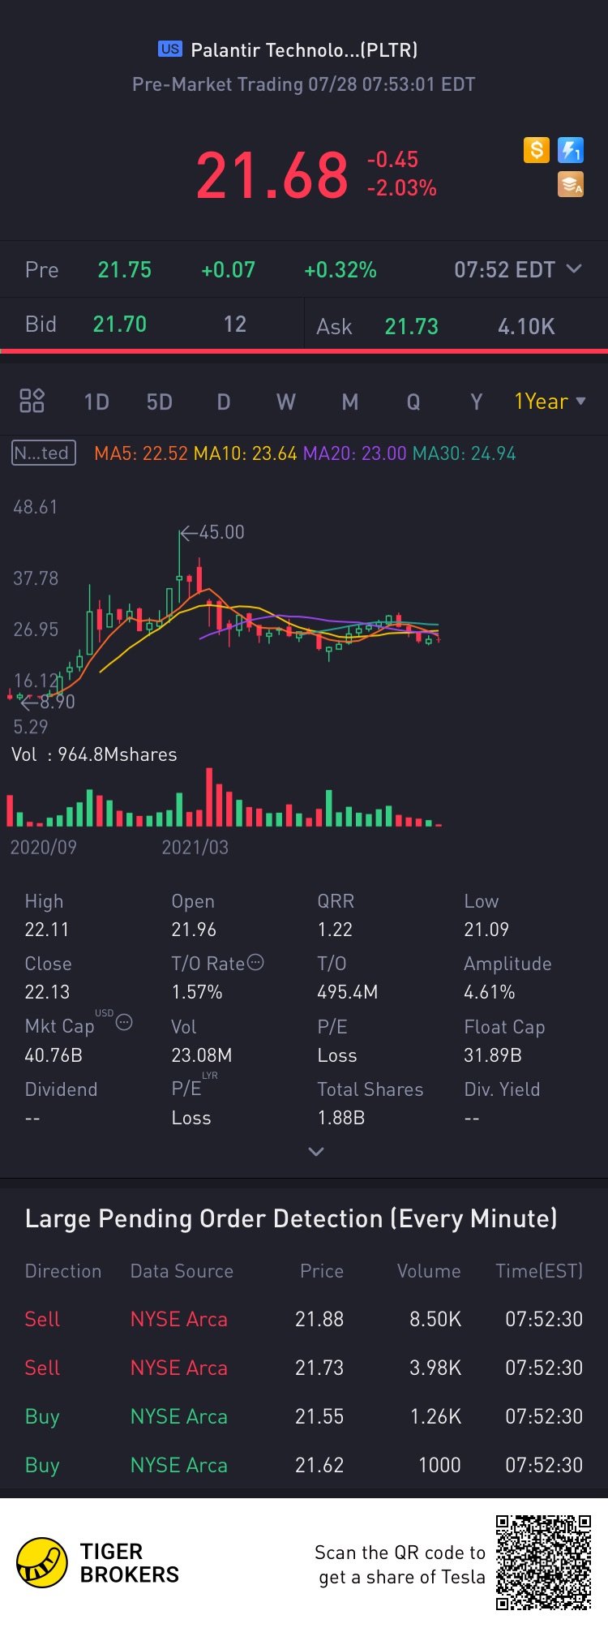Tap the blue lightning bolt badge icon
Screen dimensions: 608x1628
[571, 150]
